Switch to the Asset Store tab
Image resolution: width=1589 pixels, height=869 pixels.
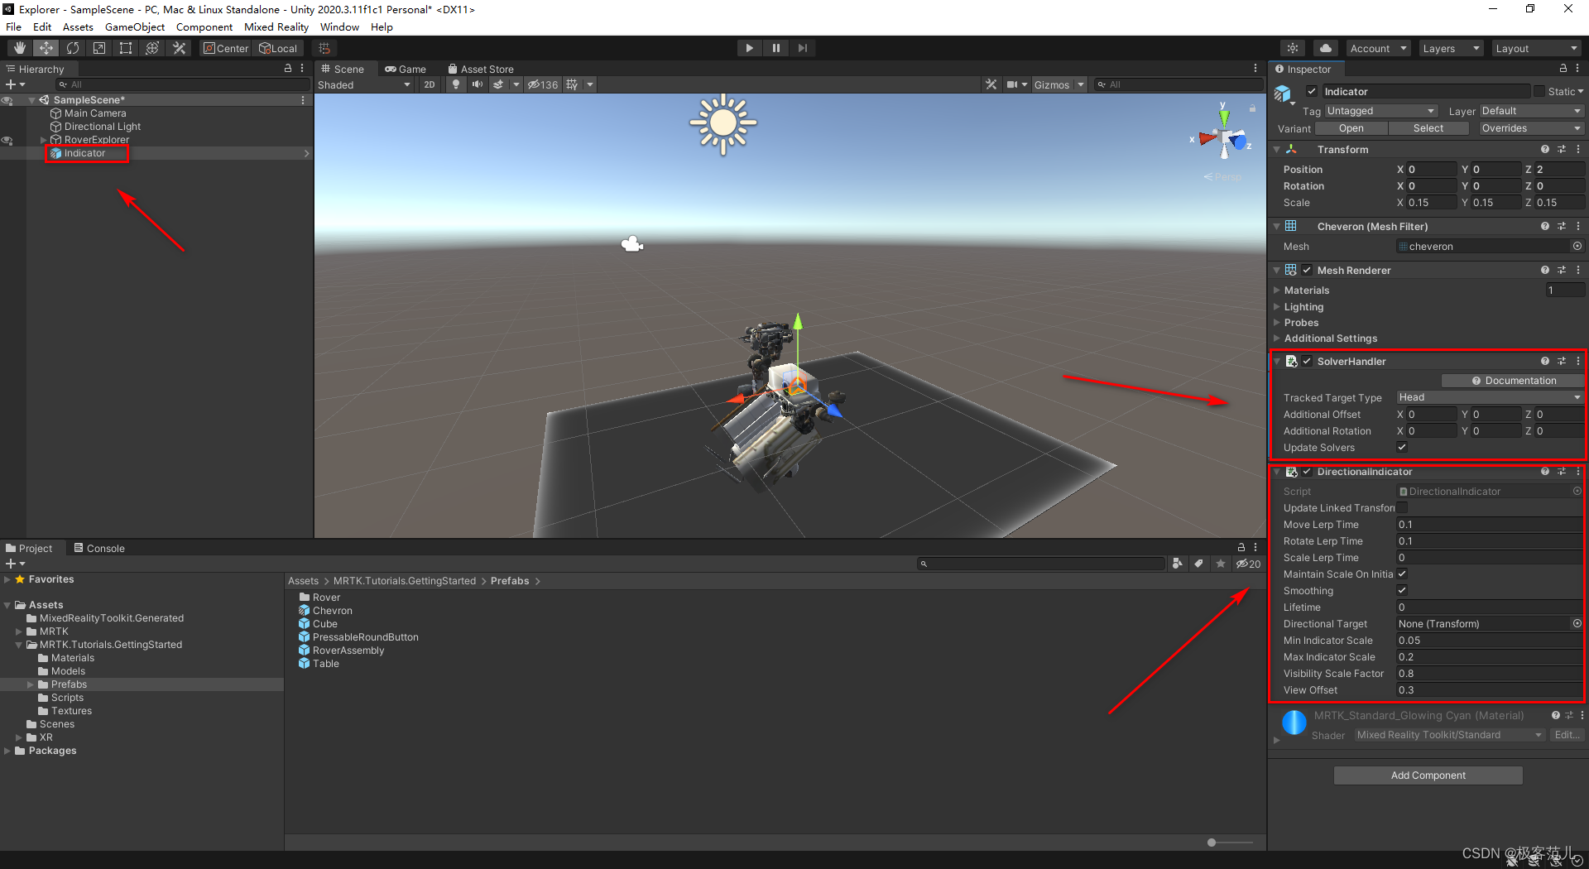coord(480,69)
